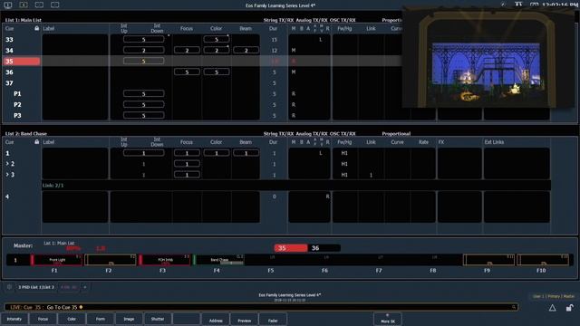
Task: Select cue part P2
Action: tap(17, 105)
